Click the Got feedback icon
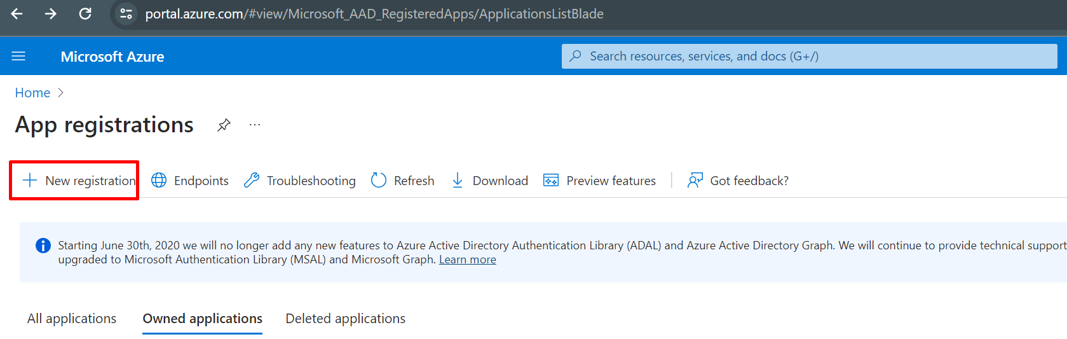 click(695, 181)
